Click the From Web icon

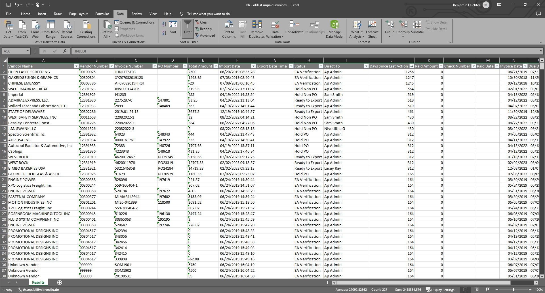(35, 29)
